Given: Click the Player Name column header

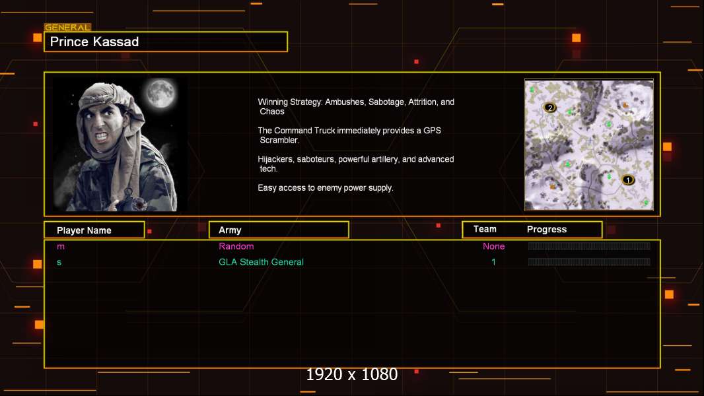Looking at the screenshot, I should (94, 230).
